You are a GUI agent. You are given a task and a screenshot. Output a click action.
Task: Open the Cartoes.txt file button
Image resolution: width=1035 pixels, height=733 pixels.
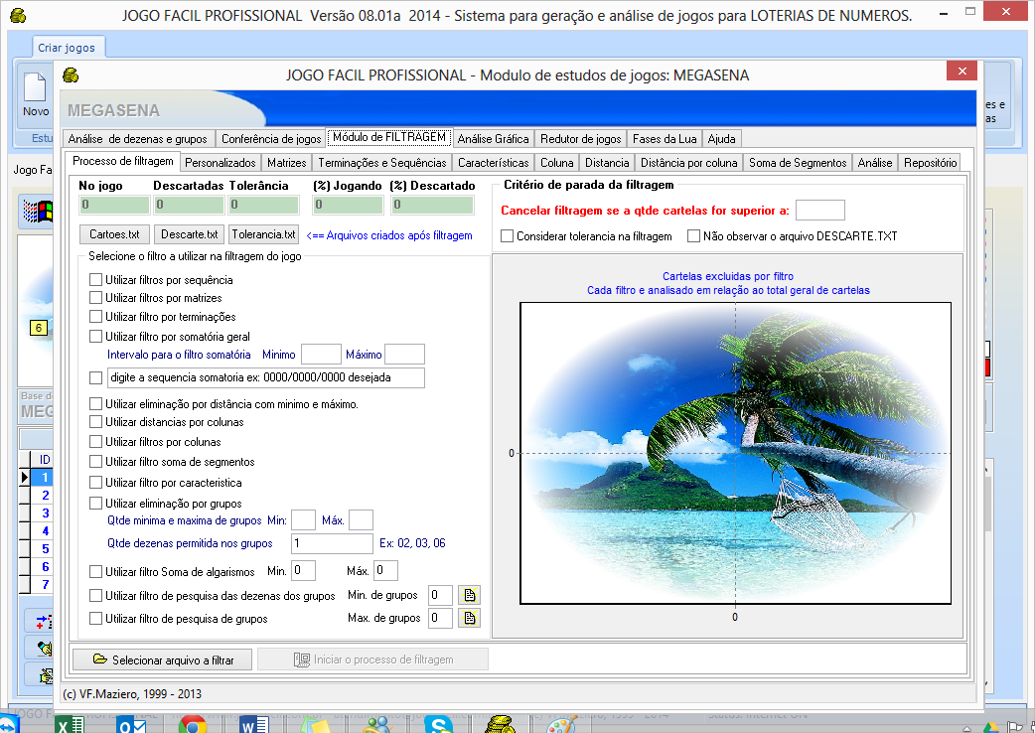click(x=114, y=235)
